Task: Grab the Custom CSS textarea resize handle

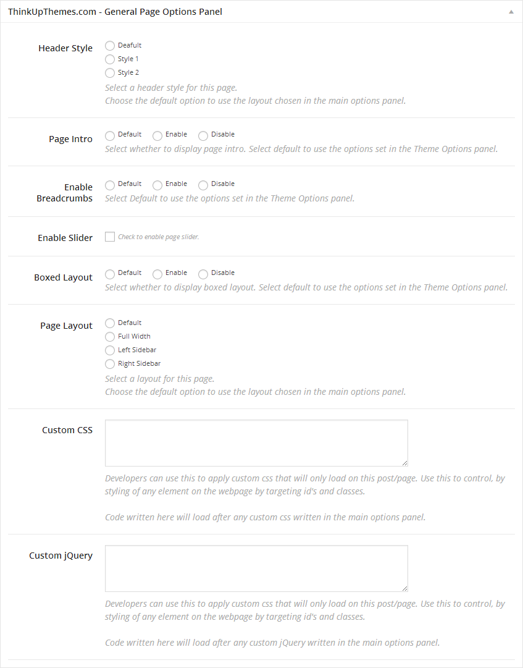Action: [x=404, y=463]
